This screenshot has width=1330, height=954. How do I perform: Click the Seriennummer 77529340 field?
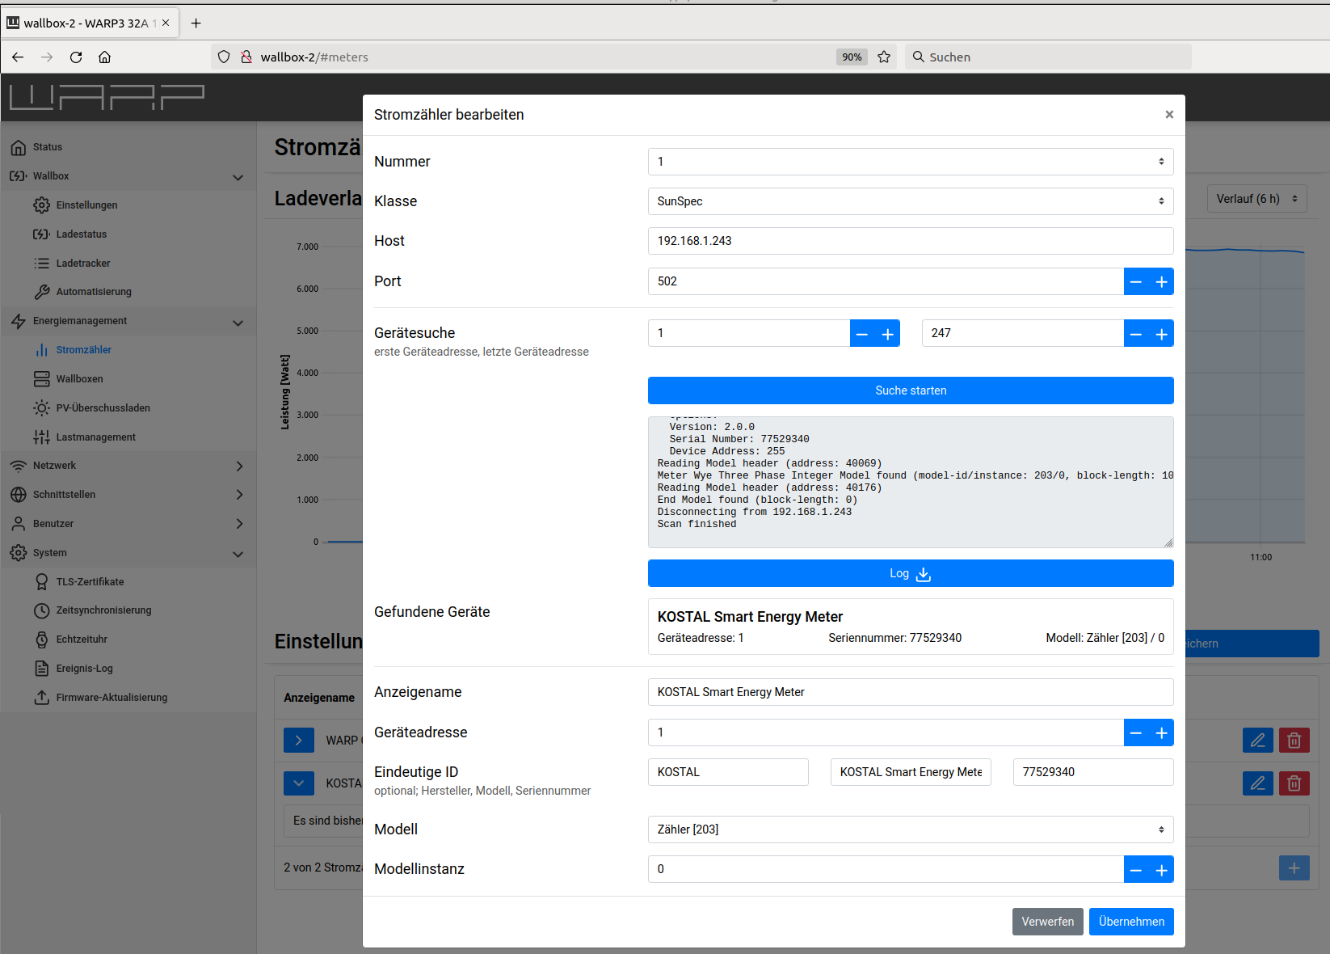1093,772
